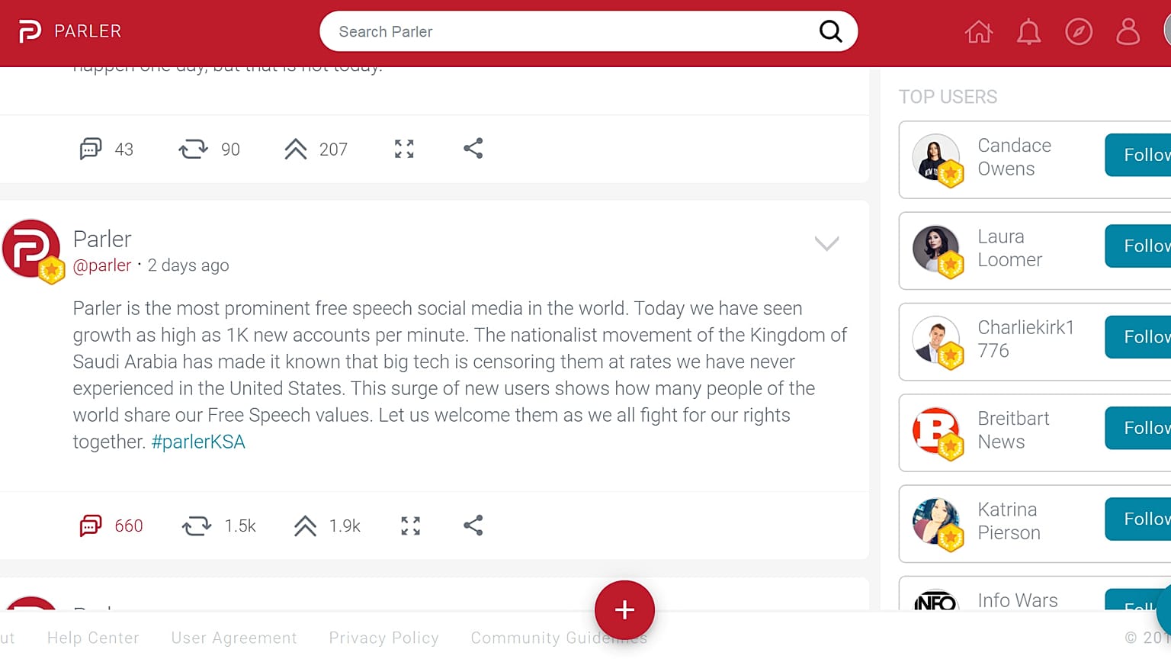
Task: Expand the #parlerKSA post fullscreen
Action: (x=410, y=526)
